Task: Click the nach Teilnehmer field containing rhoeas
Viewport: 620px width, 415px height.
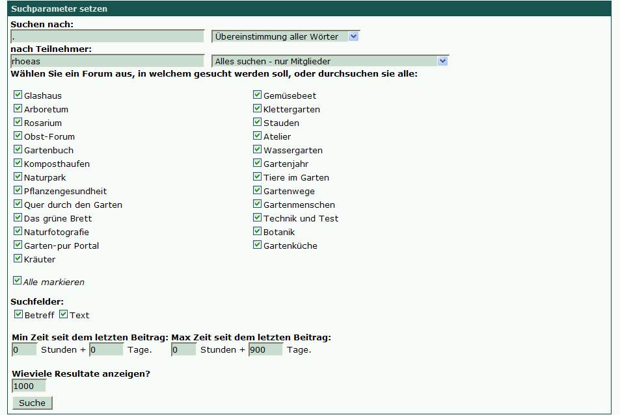Action: click(x=107, y=61)
